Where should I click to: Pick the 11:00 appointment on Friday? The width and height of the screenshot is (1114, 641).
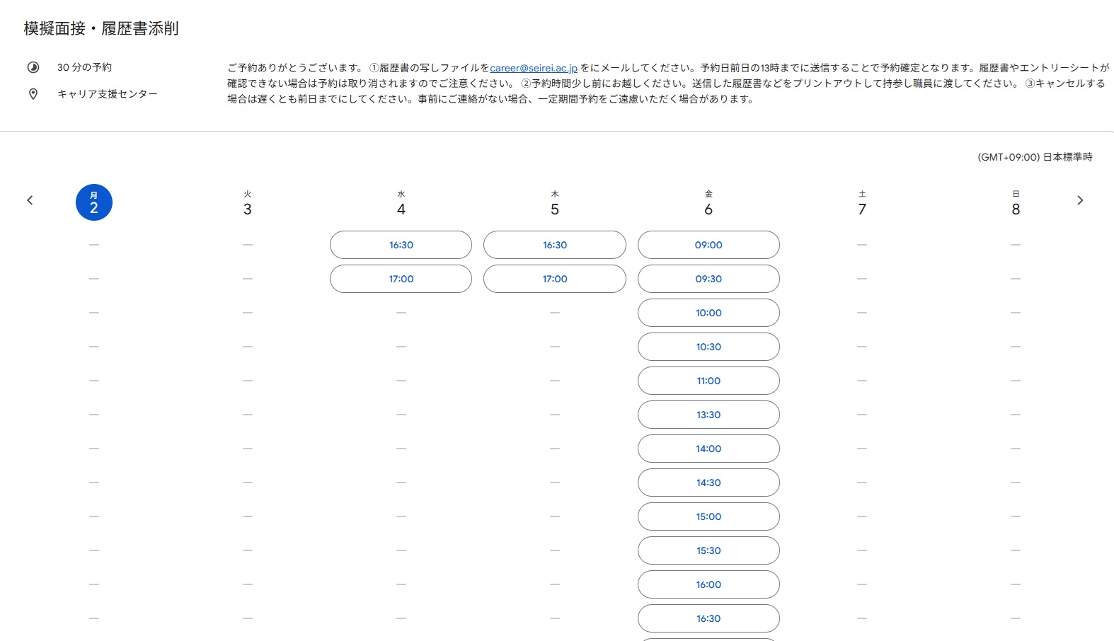(708, 381)
